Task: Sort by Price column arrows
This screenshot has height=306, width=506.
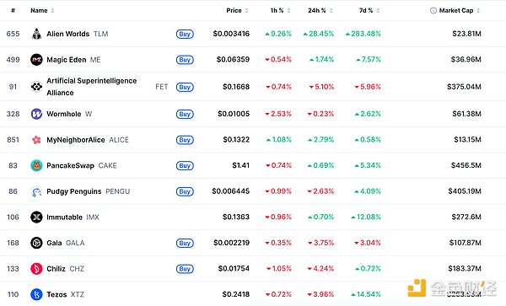Action: [x=246, y=11]
